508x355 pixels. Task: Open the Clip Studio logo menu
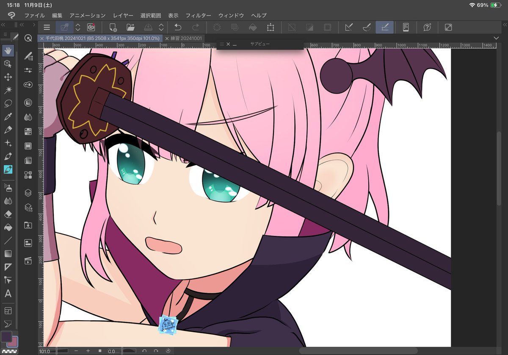[x=11, y=15]
